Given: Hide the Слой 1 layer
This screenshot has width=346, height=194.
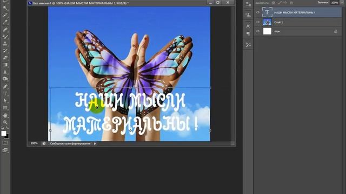Looking at the screenshot, I should [x=258, y=22].
